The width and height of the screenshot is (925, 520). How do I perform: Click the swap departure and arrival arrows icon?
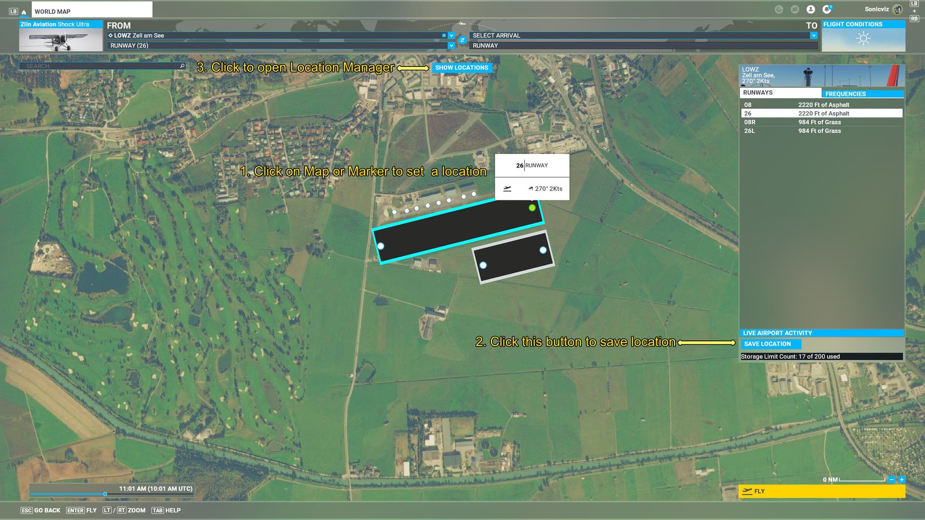(x=462, y=40)
